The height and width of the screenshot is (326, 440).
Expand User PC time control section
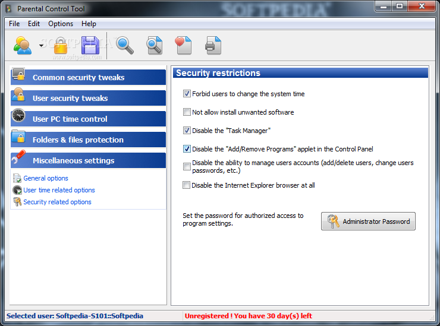point(88,119)
